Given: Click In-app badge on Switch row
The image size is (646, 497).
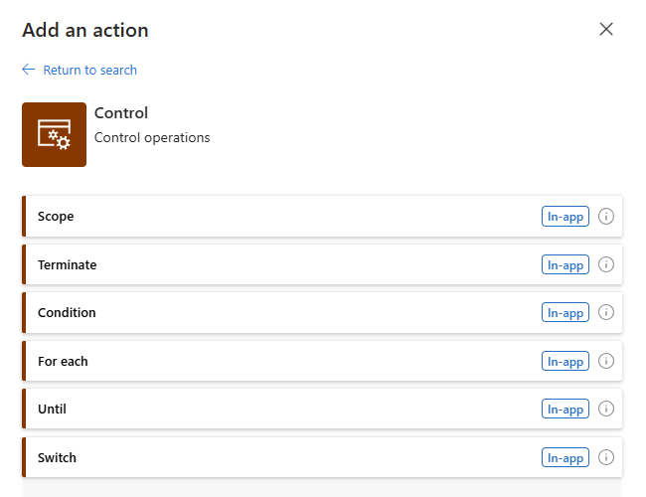Looking at the screenshot, I should [x=565, y=457].
